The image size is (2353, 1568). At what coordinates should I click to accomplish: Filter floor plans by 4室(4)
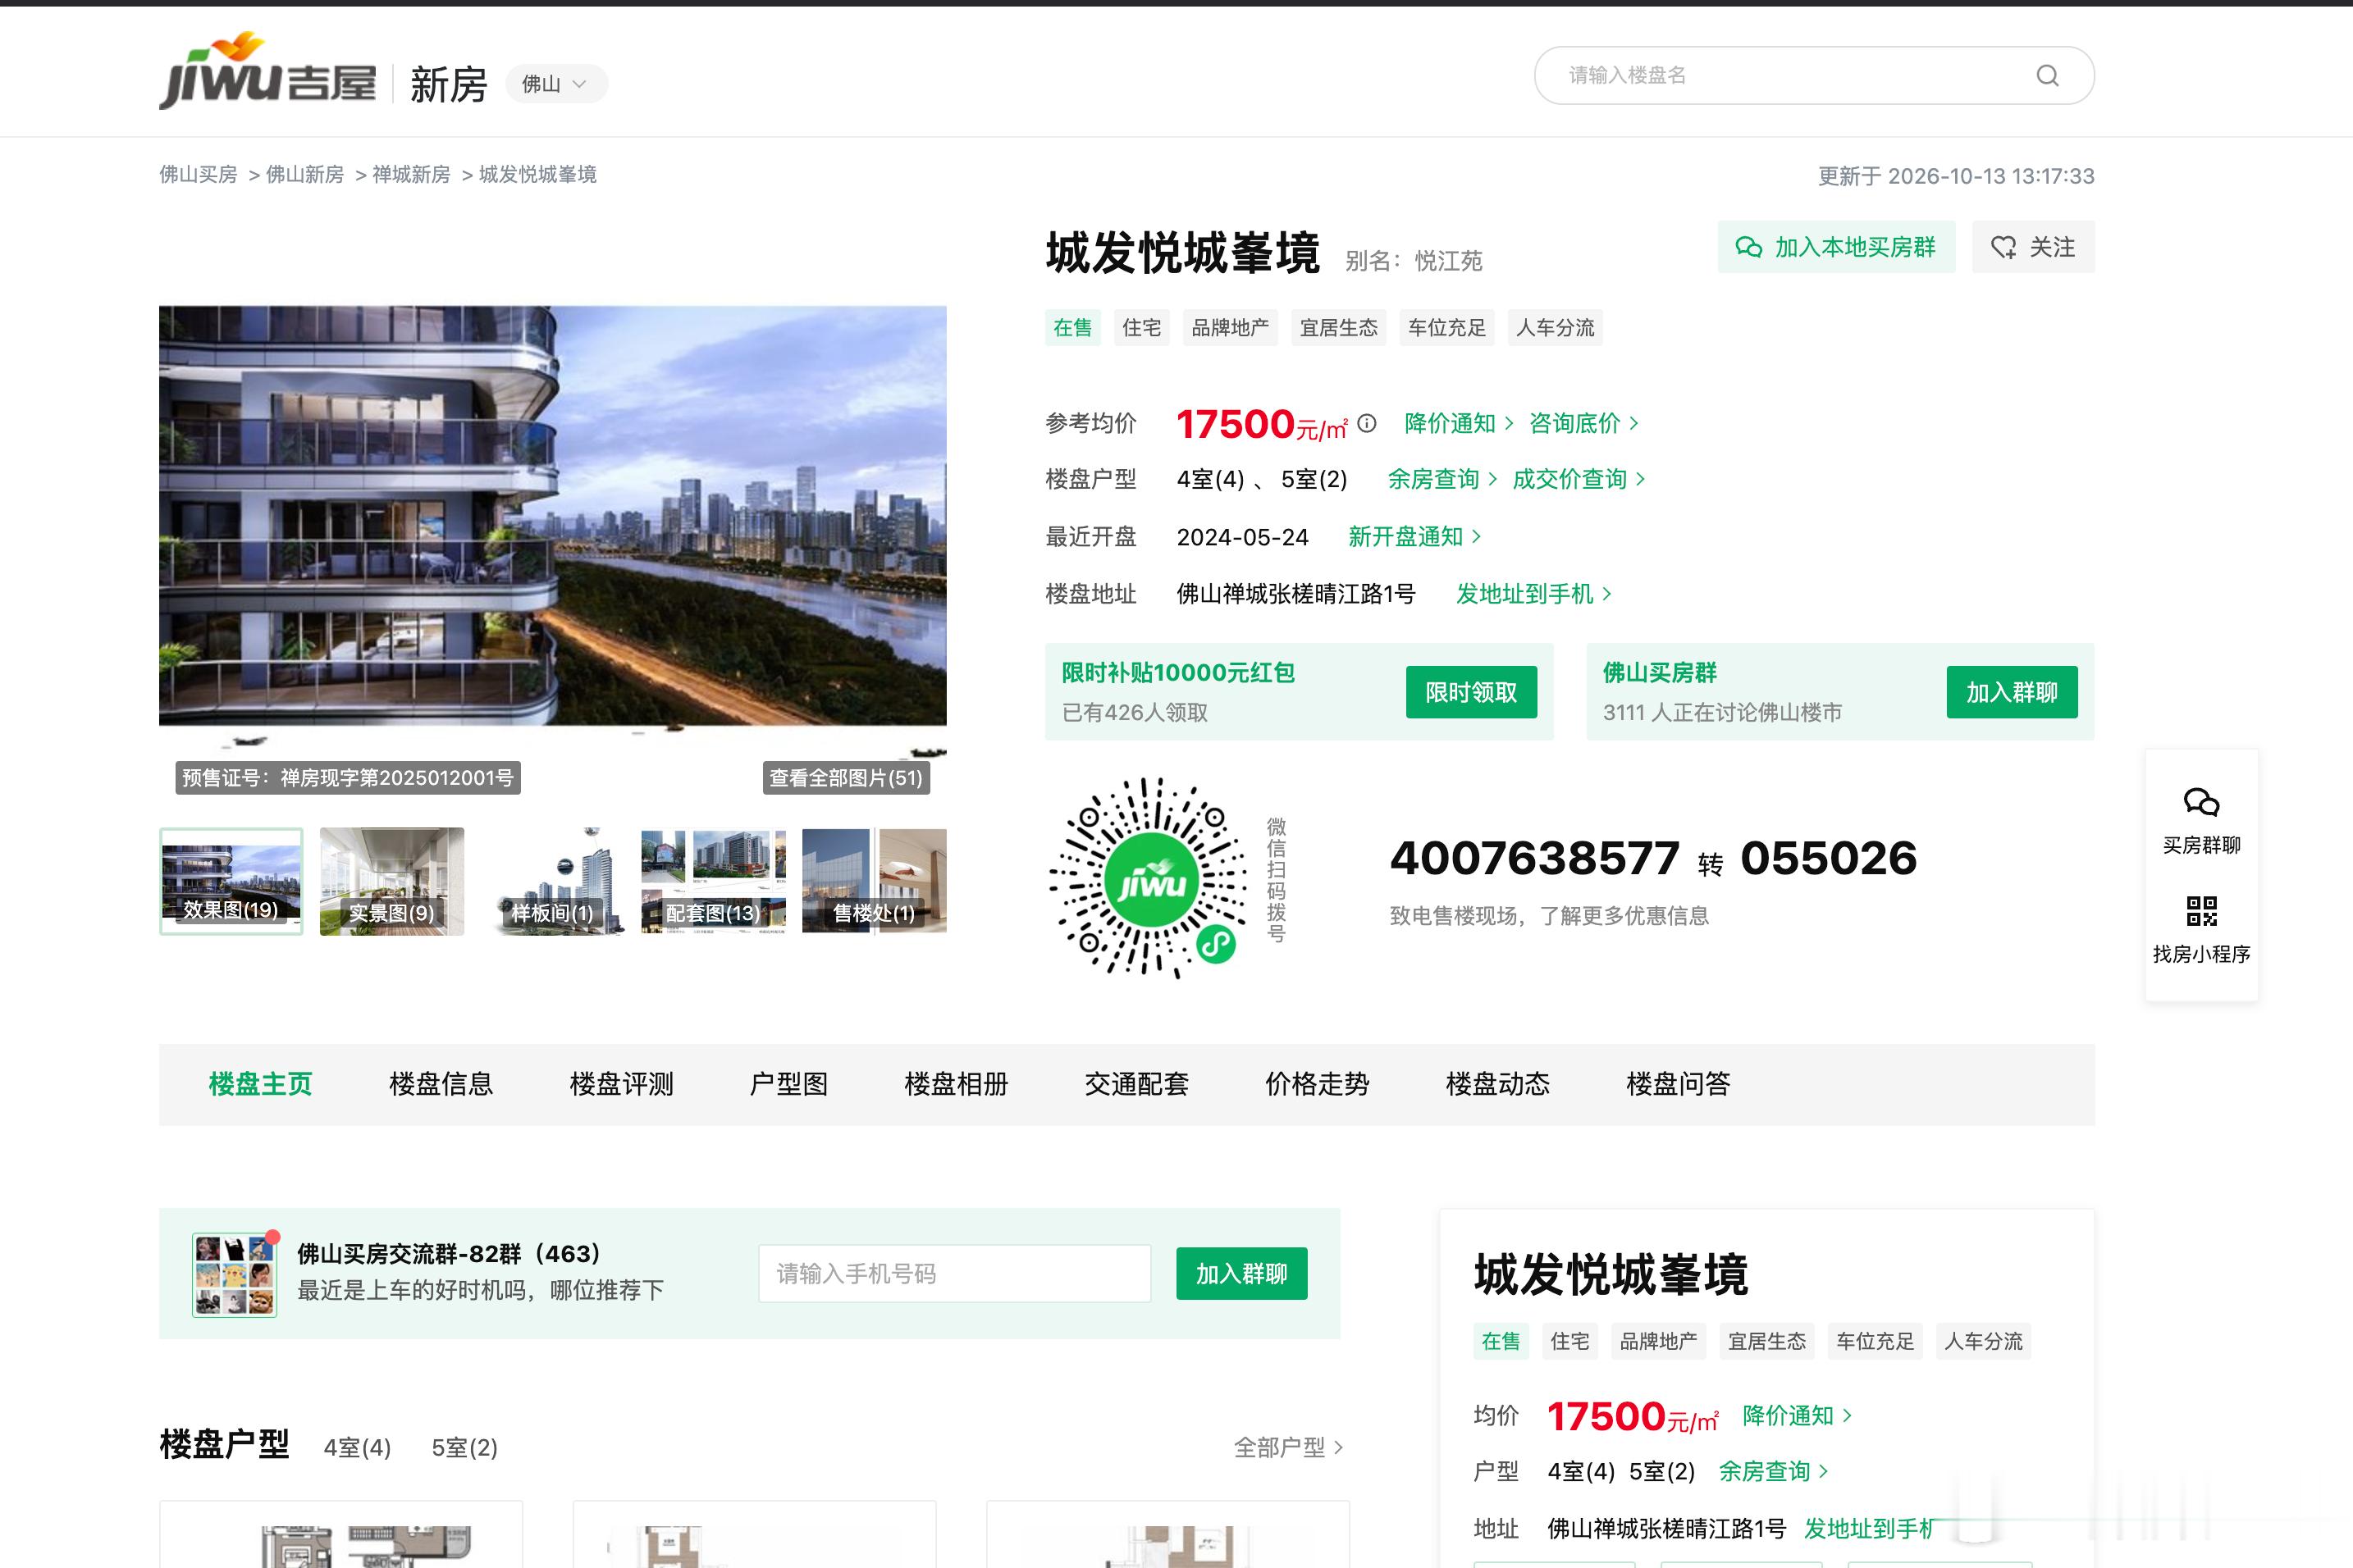click(x=357, y=1448)
